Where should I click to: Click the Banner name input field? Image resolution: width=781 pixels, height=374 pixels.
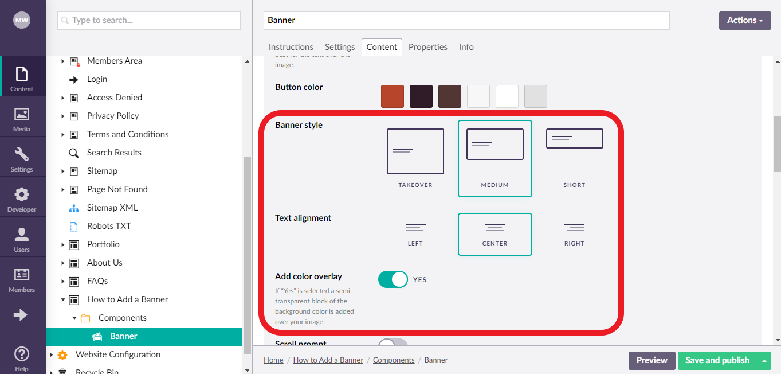pyautogui.click(x=466, y=20)
